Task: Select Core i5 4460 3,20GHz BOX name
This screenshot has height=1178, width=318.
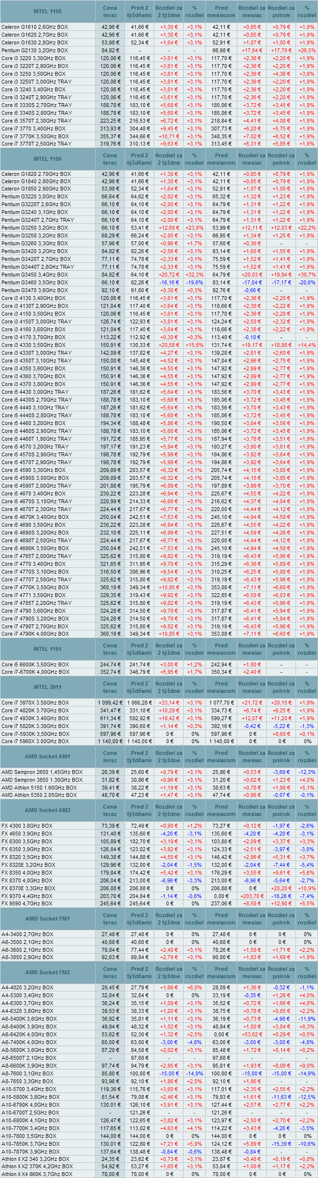Action: [33, 423]
